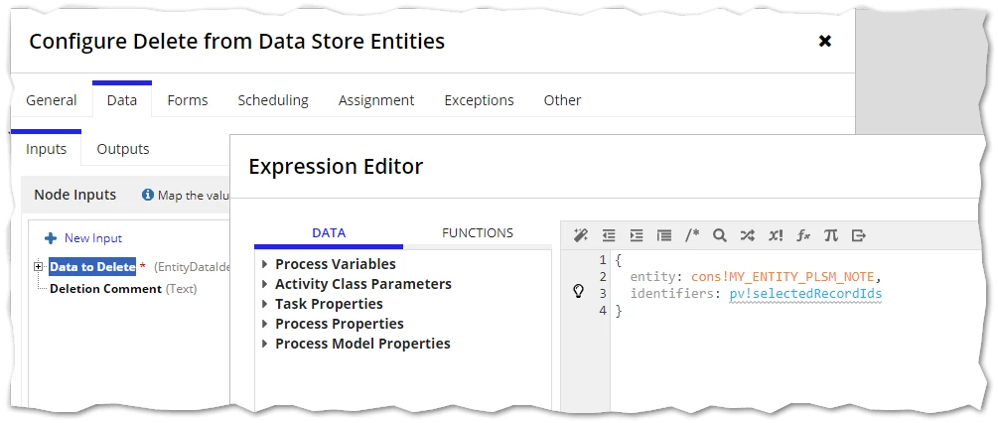Screen dimensions: 998x423
Task: Switch to the Outputs sub-tab
Action: tap(123, 149)
